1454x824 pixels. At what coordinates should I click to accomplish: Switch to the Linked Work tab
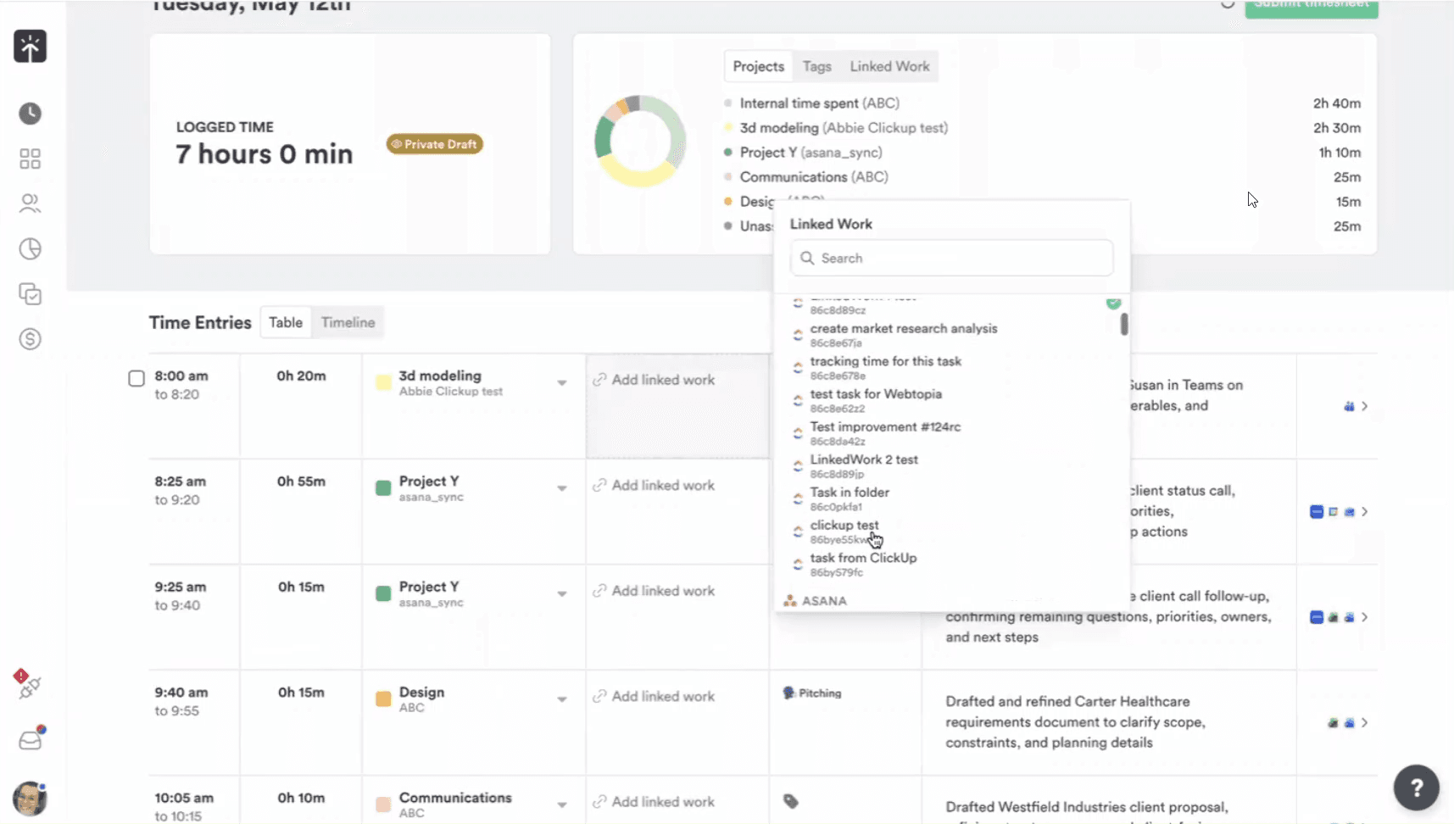click(889, 66)
